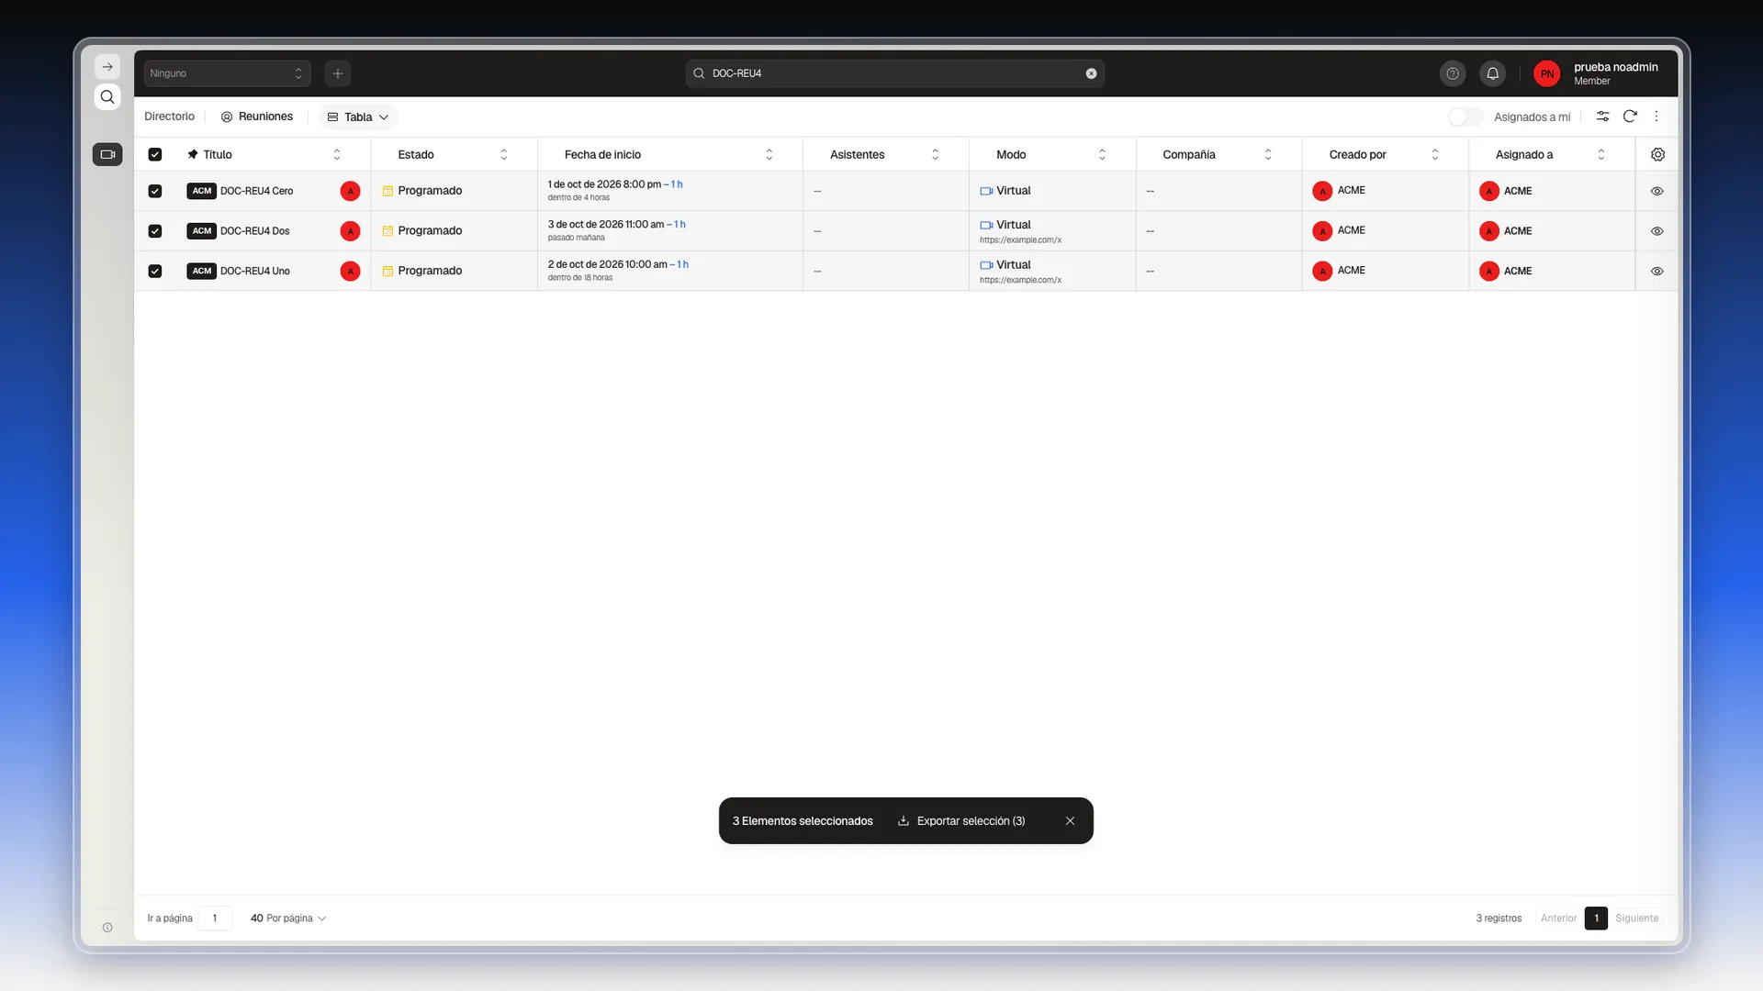Click the Siguiente pagination button
This screenshot has height=991, width=1763.
tap(1637, 919)
